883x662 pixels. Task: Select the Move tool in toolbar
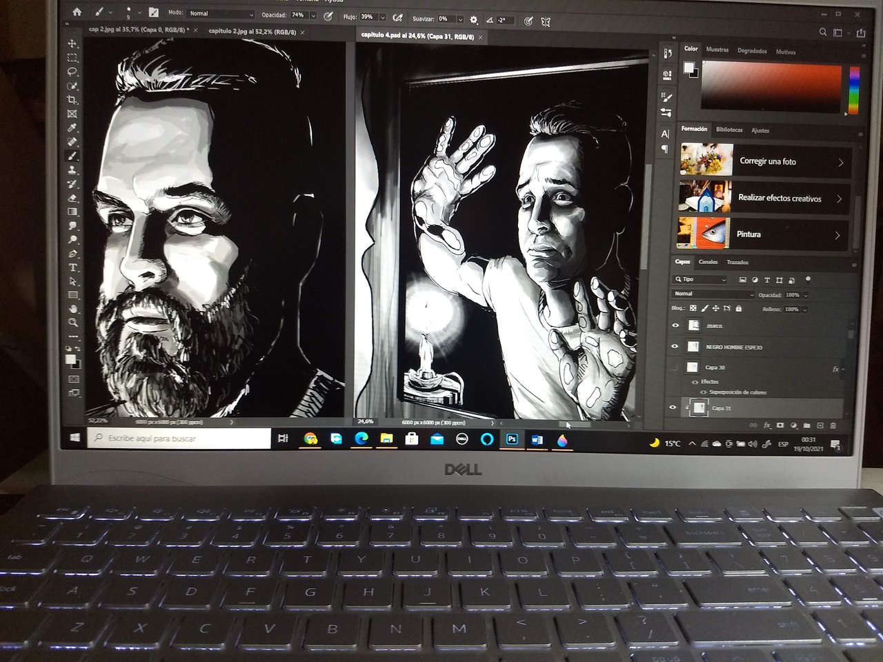coord(72,43)
